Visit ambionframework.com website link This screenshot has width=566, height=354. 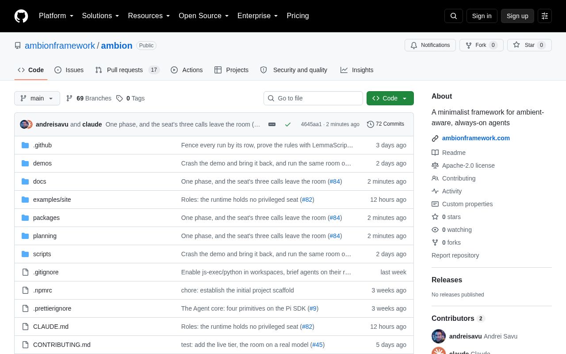point(476,138)
